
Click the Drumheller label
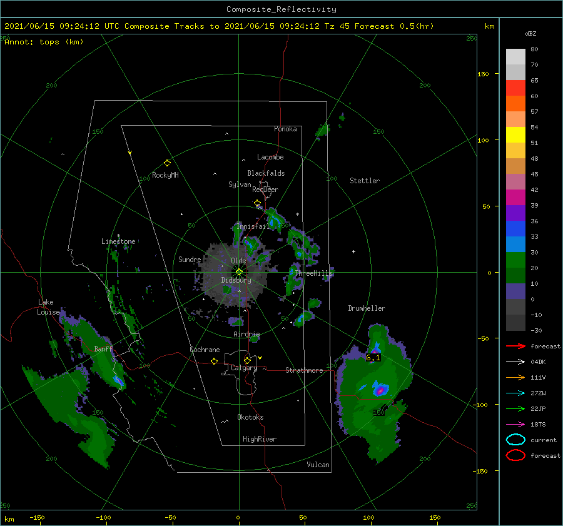pos(367,308)
